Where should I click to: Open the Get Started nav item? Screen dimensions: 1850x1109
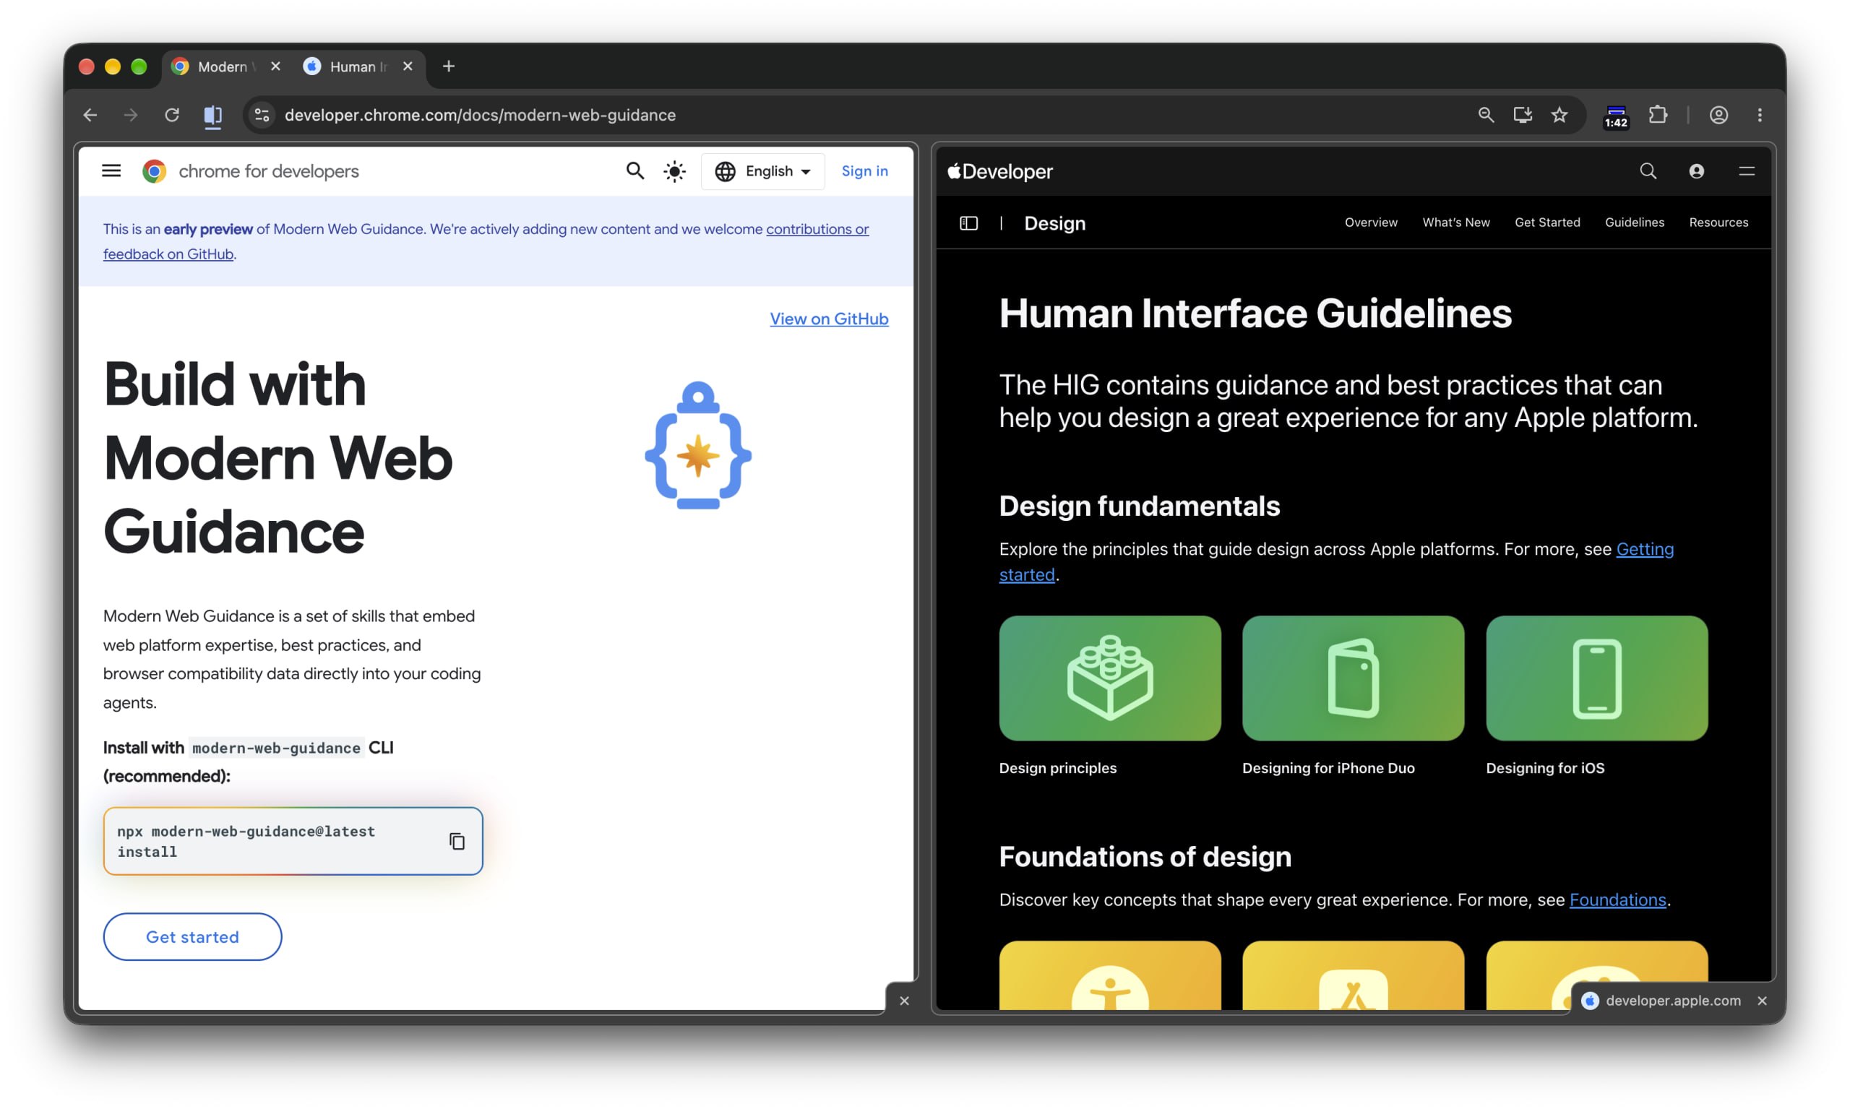coord(1547,223)
